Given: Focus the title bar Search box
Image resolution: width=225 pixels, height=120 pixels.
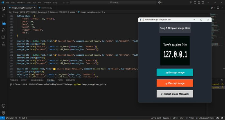Looking at the screenshot, I should [113, 3].
